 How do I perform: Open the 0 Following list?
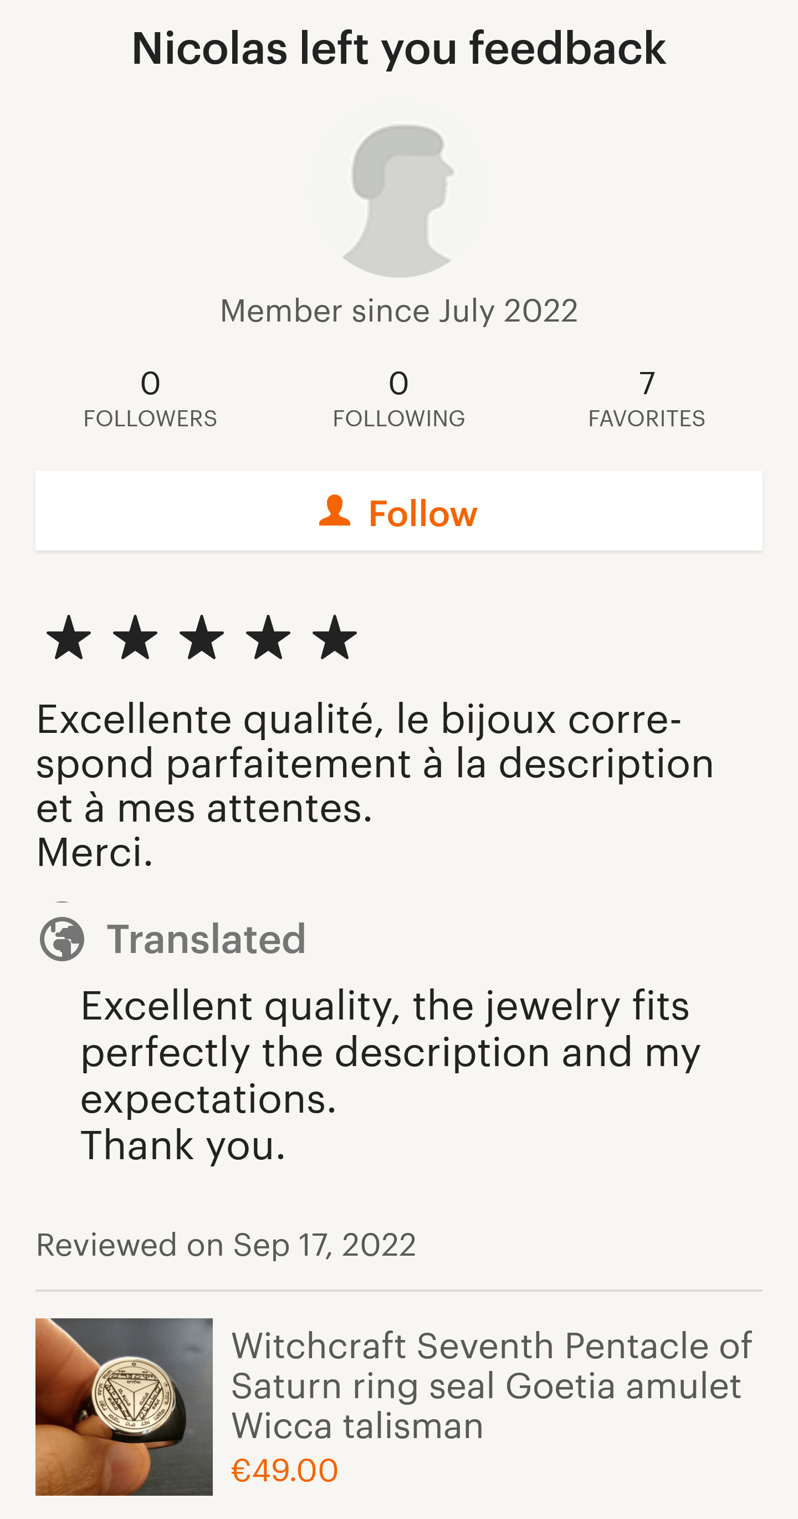399,398
